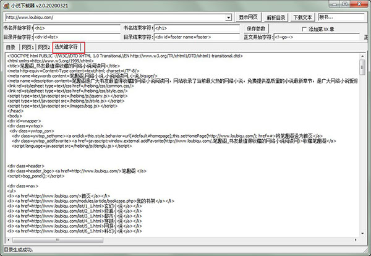Viewport: 371px width, 256px height.
Task: Click the 下载文本 button
Action: click(x=302, y=17)
